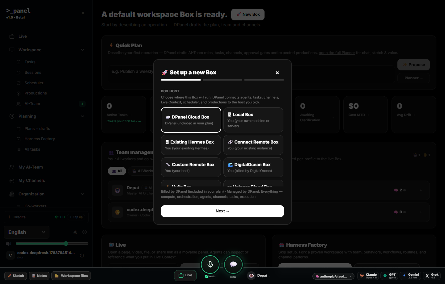
Task: Click the codex.deepfresh avatar icon in team list
Action: pos(117,212)
